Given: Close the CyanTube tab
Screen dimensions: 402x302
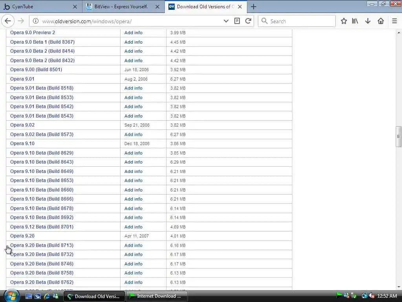Looking at the screenshot, I should point(75,7).
